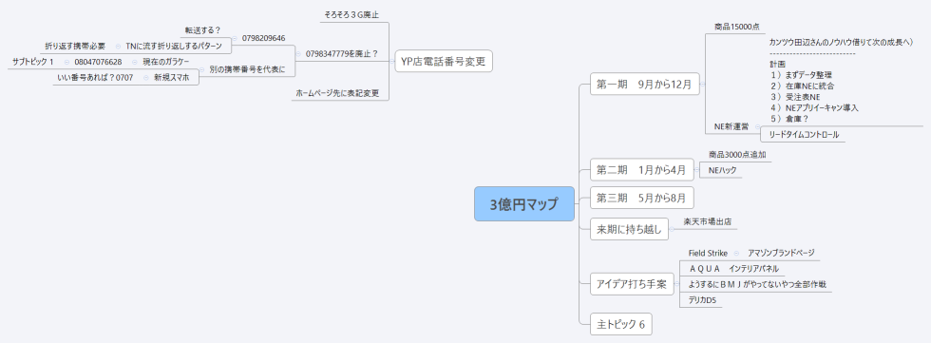Select the 来期に持ち越し topic
Viewport: 931px width, 343px height.
pyautogui.click(x=628, y=229)
